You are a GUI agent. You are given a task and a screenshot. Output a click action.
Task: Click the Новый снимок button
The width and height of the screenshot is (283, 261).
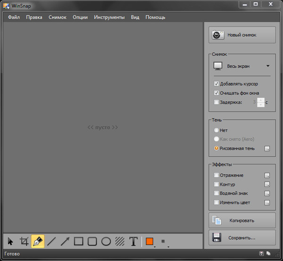pos(242,35)
